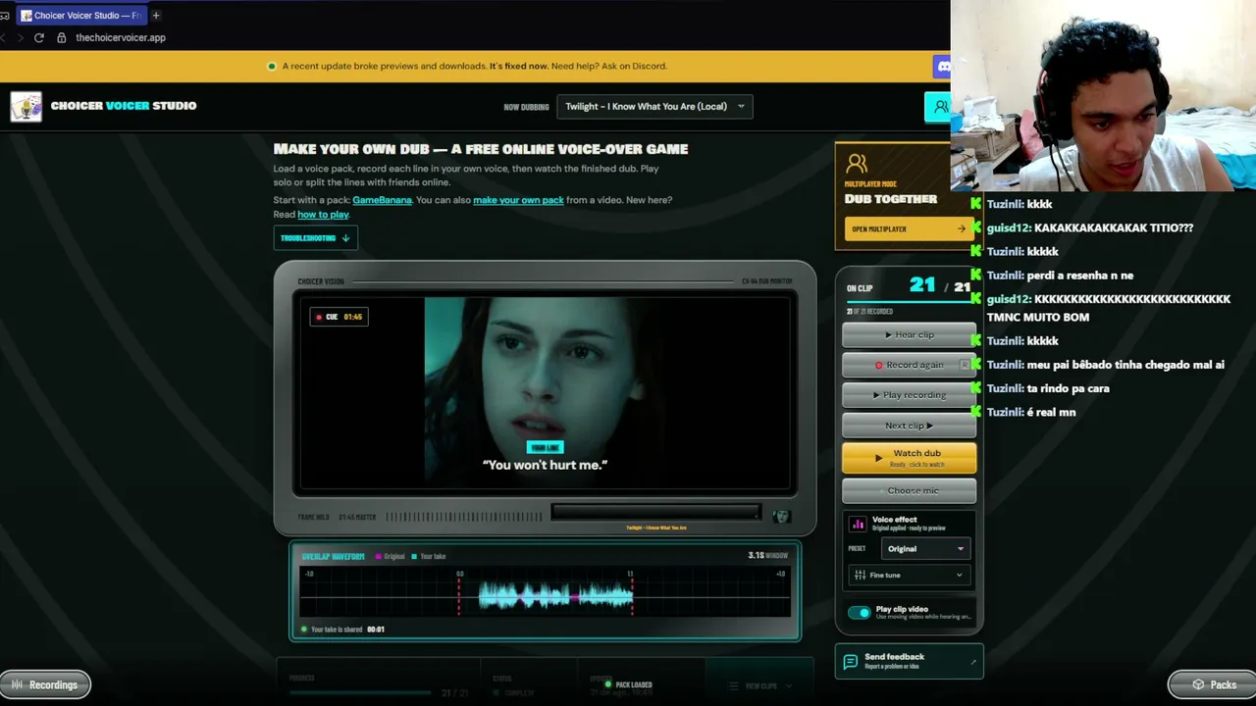Click the arrow on Open Multiplayer button
The image size is (1256, 706).
[x=961, y=229]
